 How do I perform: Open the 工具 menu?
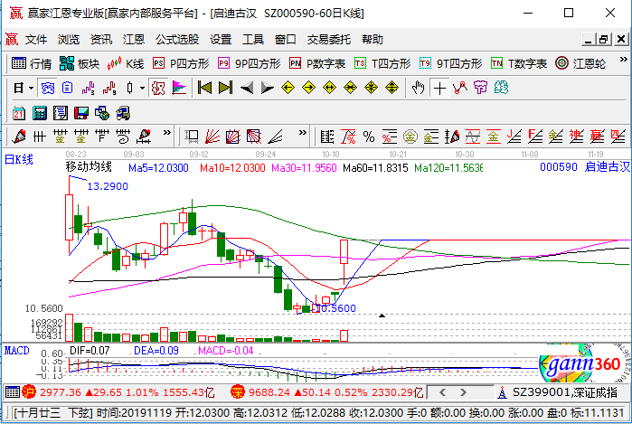[x=253, y=40]
